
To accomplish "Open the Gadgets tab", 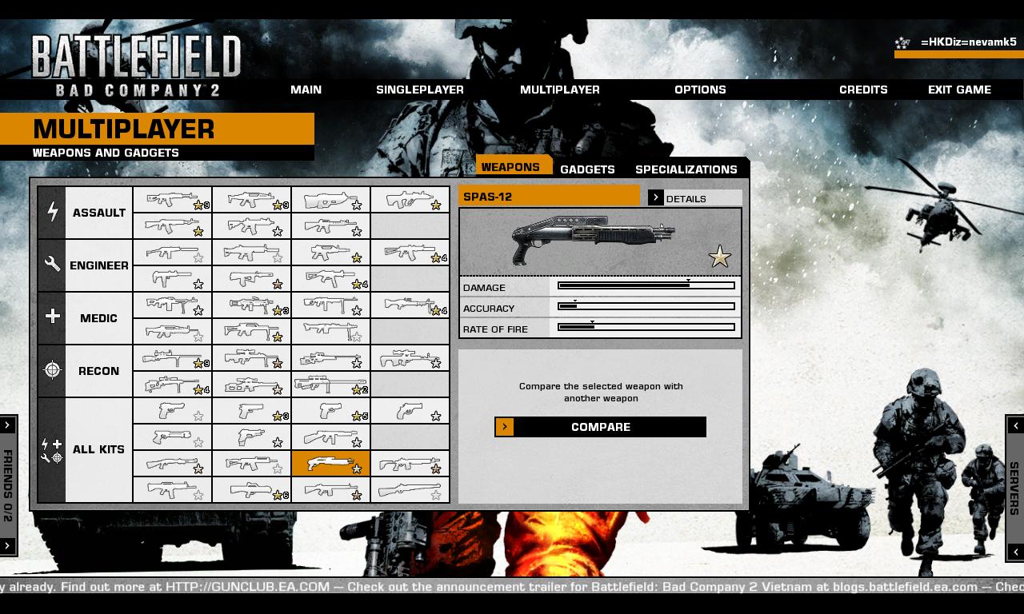I will point(587,169).
